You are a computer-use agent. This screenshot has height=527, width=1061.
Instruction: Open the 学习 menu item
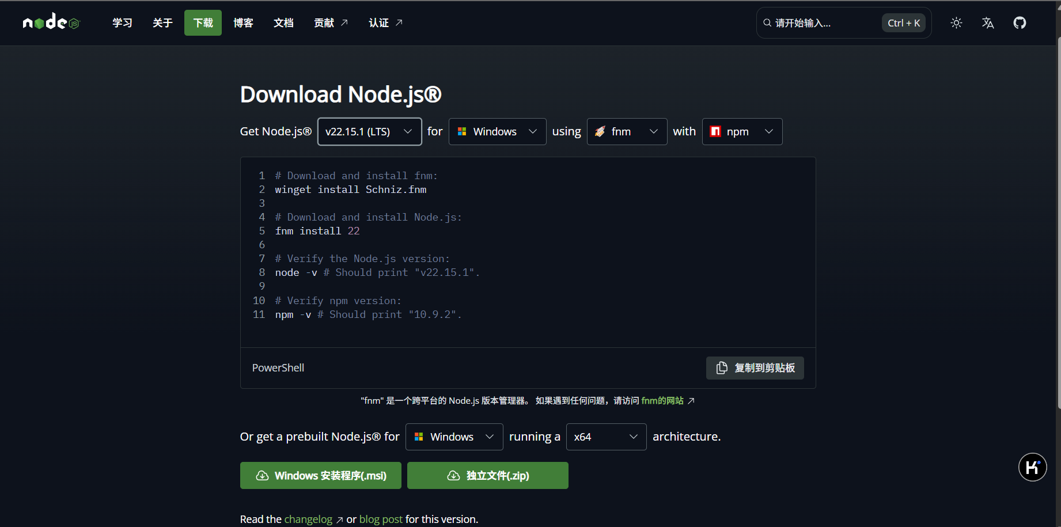[122, 23]
